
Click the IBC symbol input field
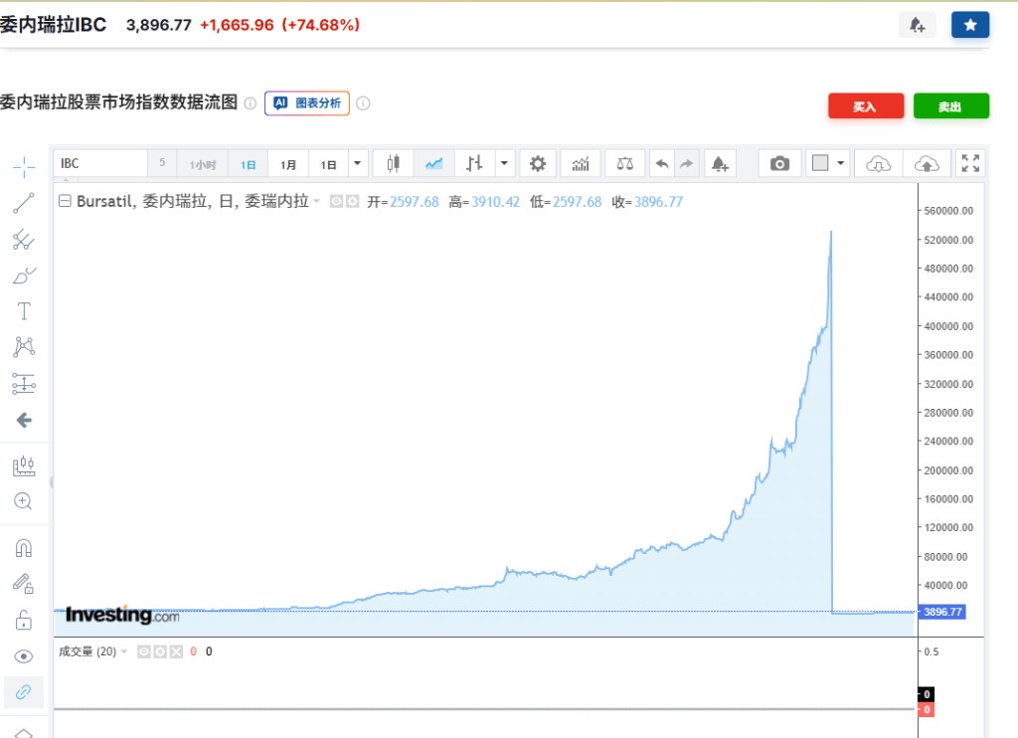tap(99, 164)
